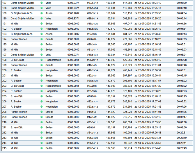
Task: Click the green status dot in row 202
Action: [42, 81]
